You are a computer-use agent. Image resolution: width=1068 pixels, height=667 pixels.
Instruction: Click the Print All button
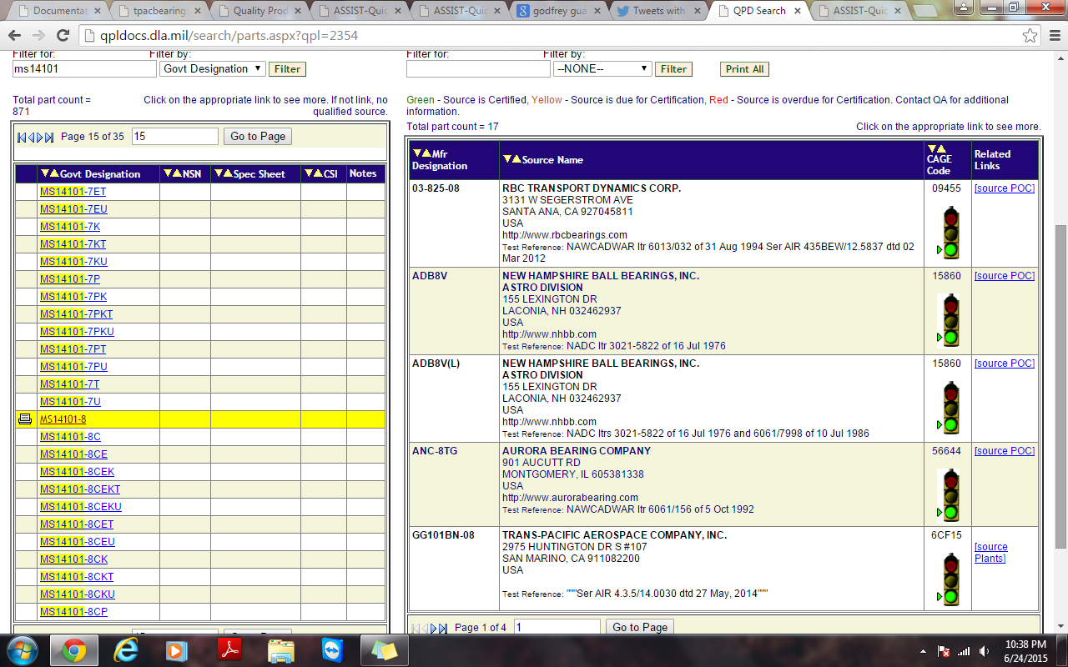(x=744, y=69)
